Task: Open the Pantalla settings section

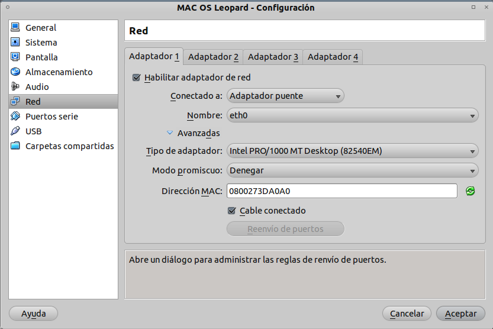Action: pos(63,57)
